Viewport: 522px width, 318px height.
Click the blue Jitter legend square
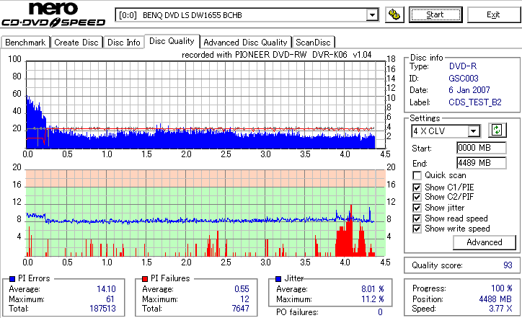point(278,279)
